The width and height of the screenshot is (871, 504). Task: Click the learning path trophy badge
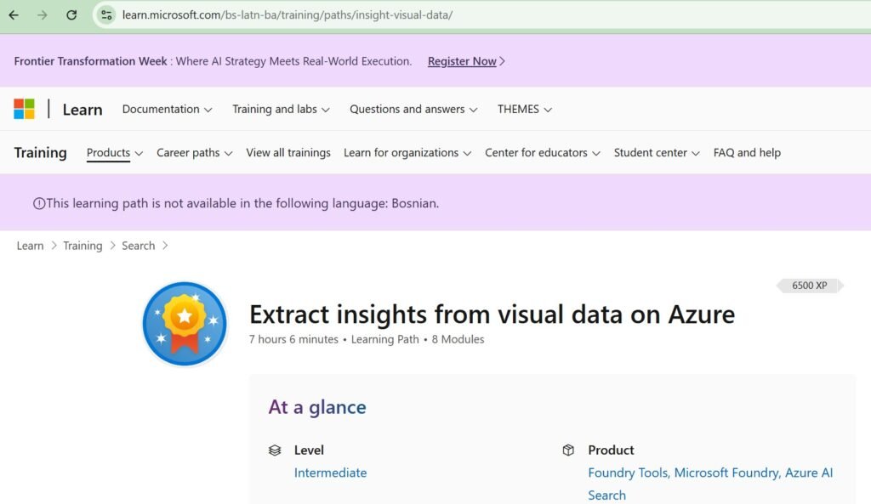point(185,324)
